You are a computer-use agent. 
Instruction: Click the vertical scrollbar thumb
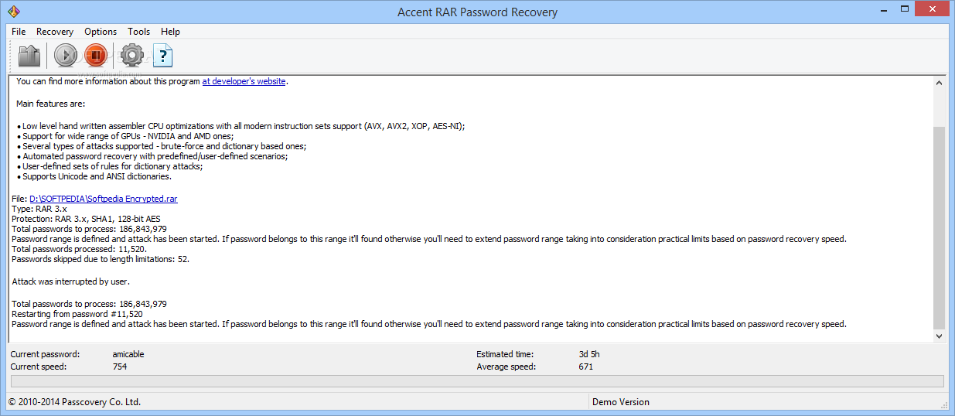(940, 228)
